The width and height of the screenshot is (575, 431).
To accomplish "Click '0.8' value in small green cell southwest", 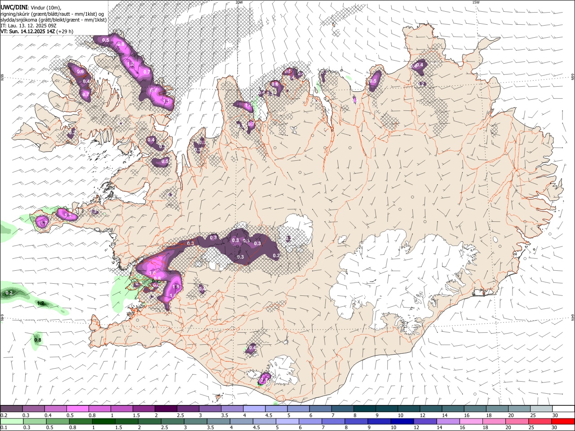I will tap(38, 340).
